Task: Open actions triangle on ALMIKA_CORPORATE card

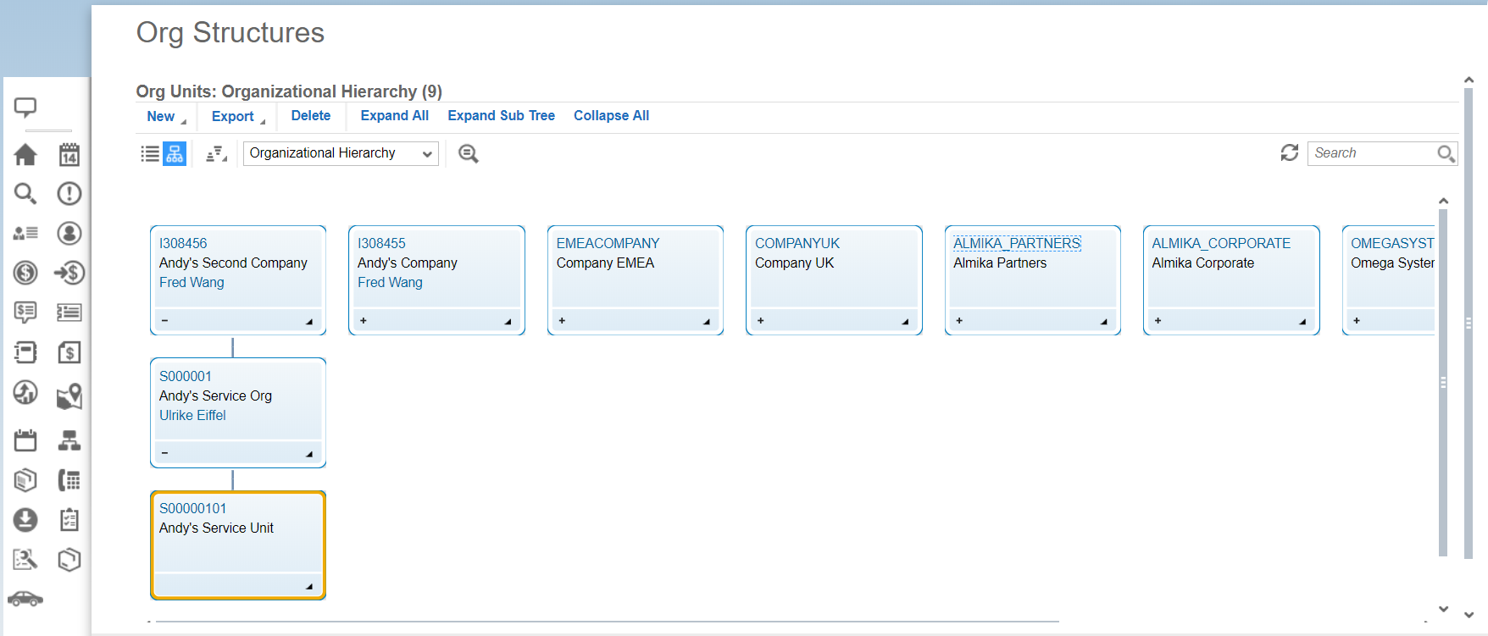Action: tap(1302, 322)
